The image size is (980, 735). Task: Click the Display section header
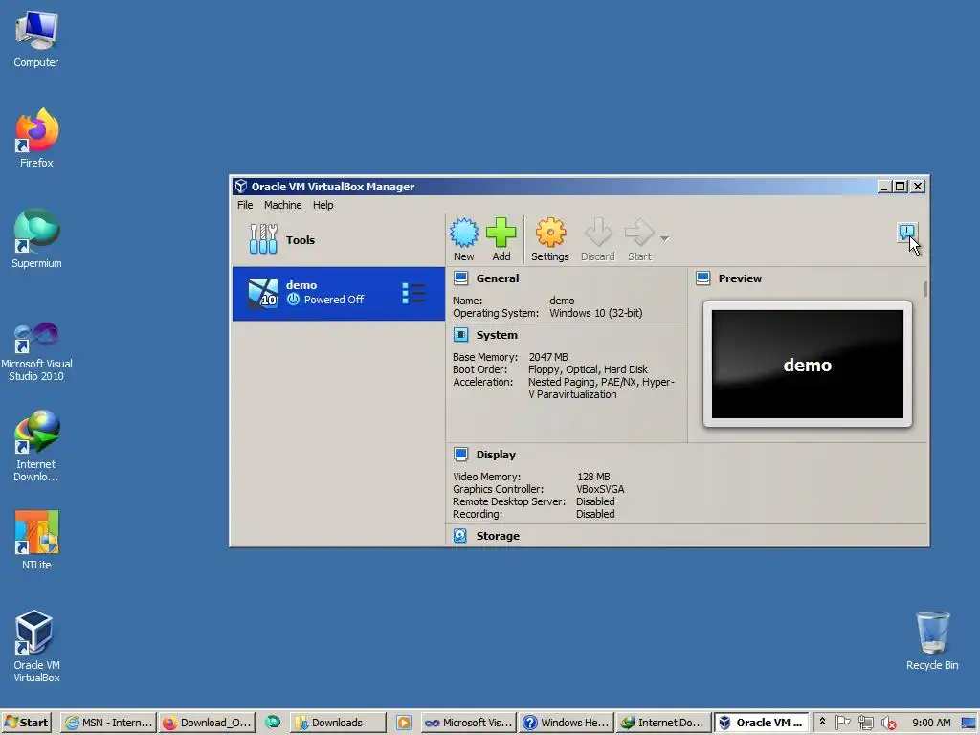pos(497,455)
